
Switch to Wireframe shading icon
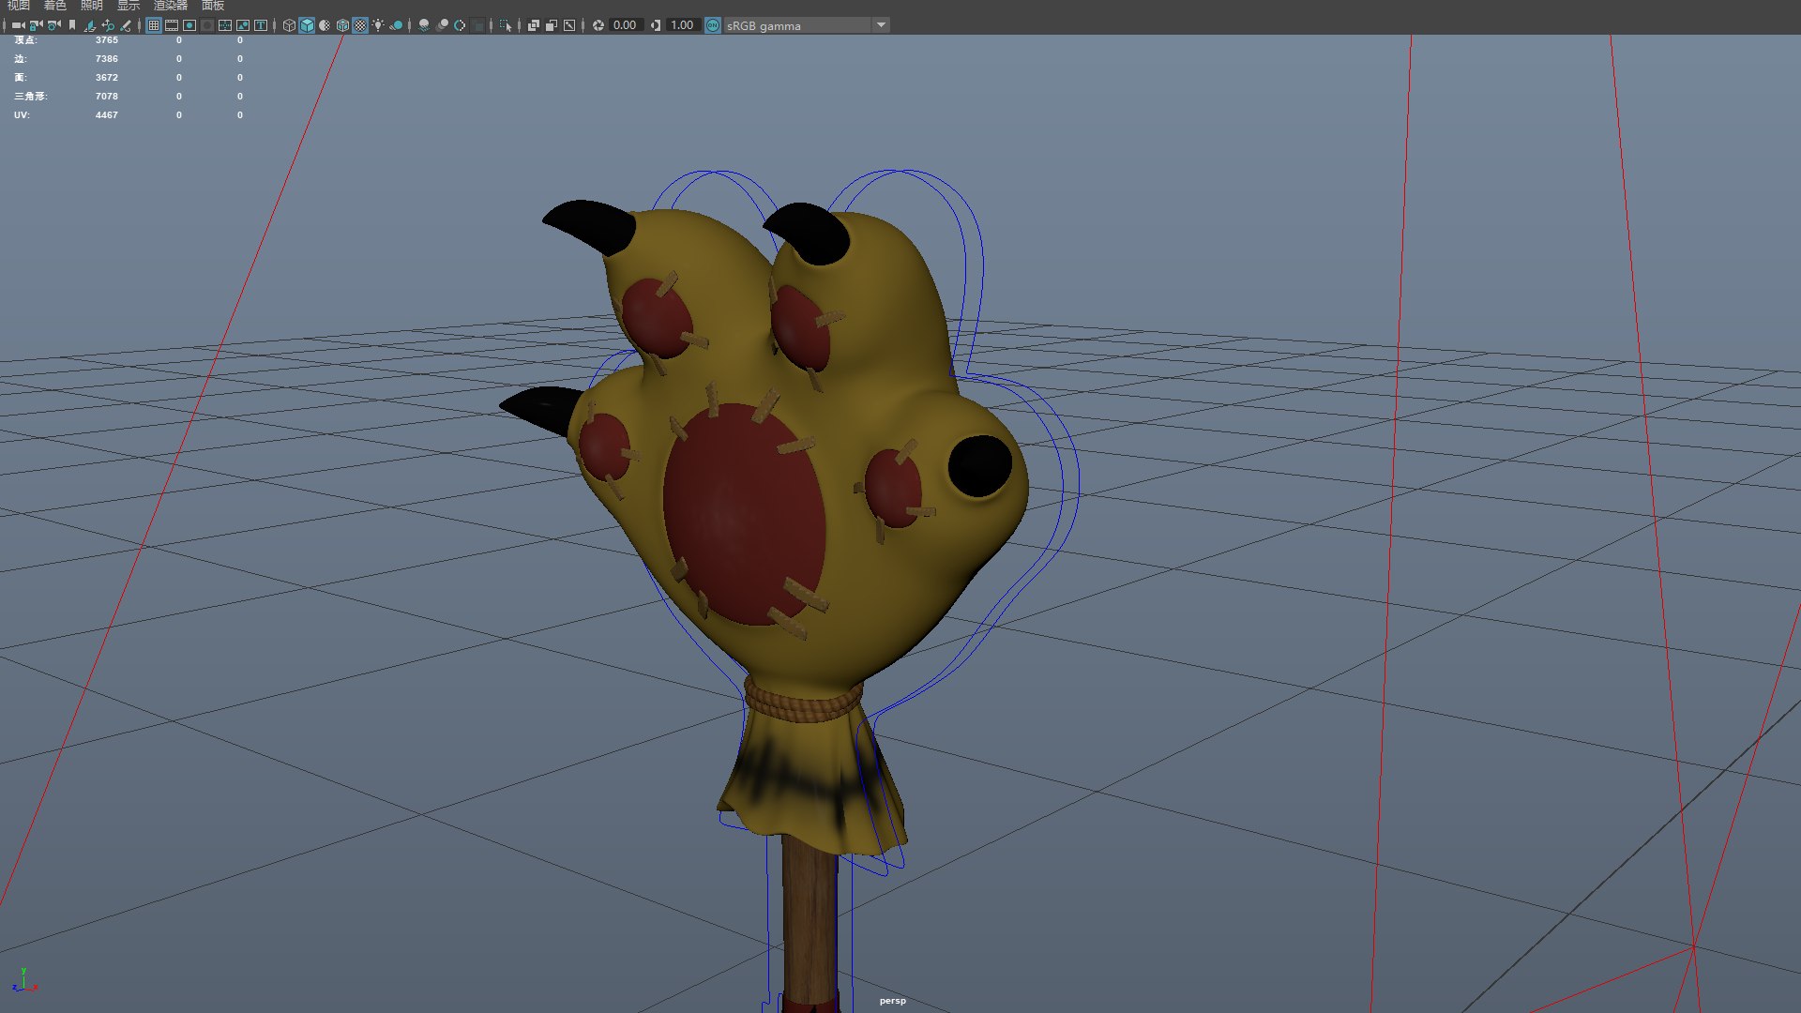(289, 25)
